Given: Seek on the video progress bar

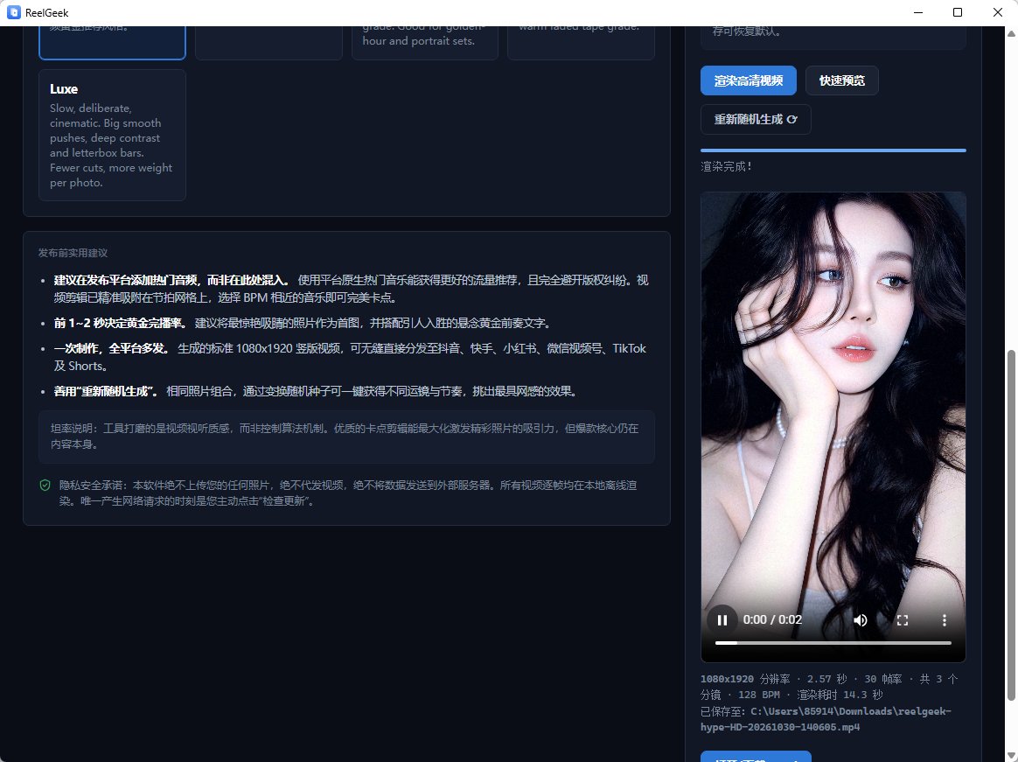Looking at the screenshot, I should (833, 643).
